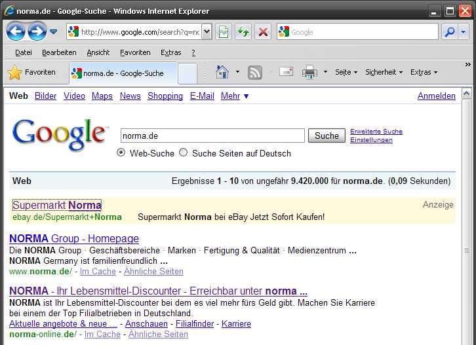Open the Bilder link

coord(45,96)
